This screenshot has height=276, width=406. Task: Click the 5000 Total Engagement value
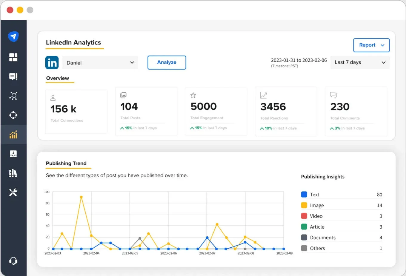tap(203, 107)
